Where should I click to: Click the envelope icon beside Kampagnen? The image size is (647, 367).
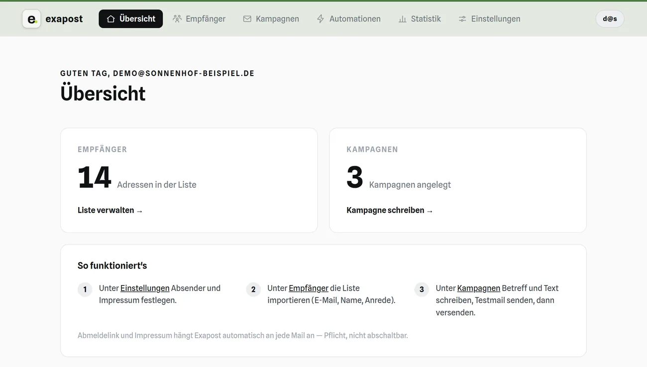pos(247,19)
